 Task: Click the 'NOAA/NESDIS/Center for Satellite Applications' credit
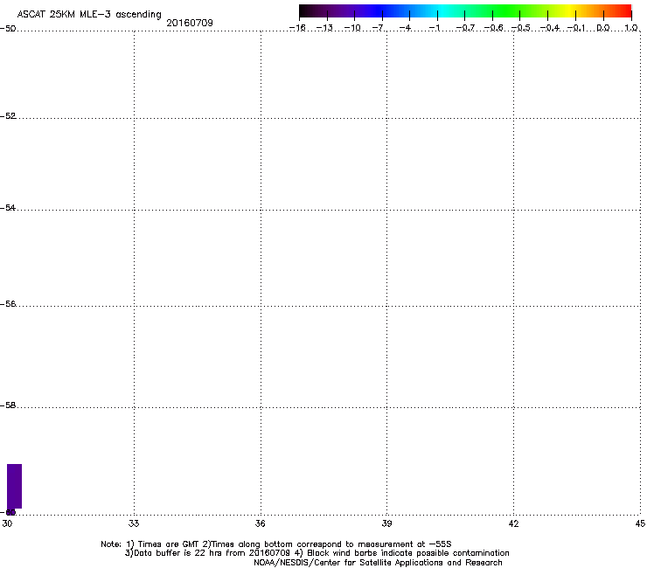[x=378, y=563]
